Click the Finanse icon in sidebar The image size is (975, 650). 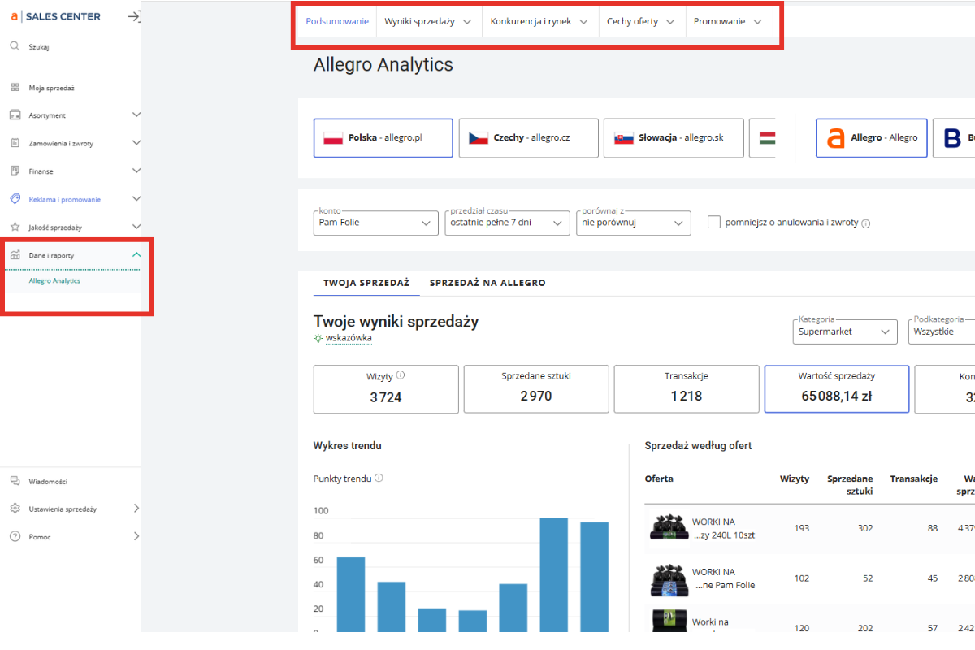(x=15, y=171)
